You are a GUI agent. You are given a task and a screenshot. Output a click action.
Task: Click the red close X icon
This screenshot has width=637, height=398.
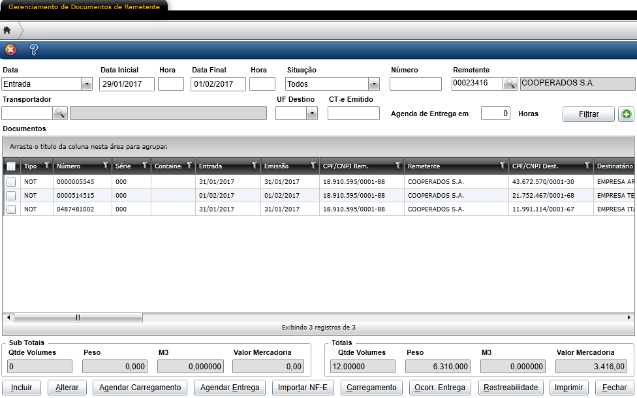(10, 50)
